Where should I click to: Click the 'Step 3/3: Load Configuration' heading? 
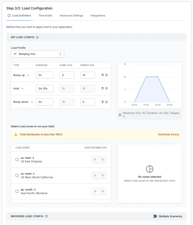click(29, 8)
